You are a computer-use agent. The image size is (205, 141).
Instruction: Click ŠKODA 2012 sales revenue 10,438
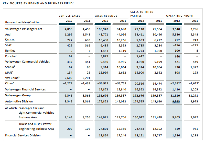pos(103,40)
